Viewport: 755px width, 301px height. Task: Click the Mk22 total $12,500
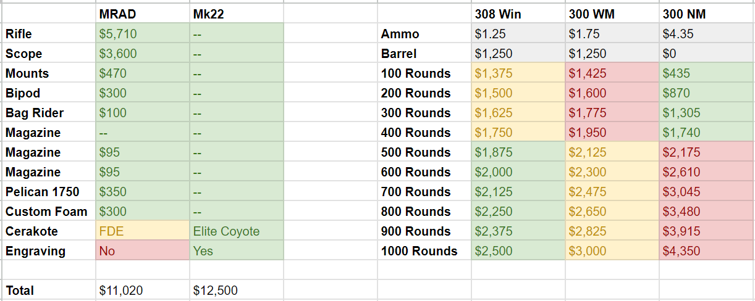[x=237, y=291]
